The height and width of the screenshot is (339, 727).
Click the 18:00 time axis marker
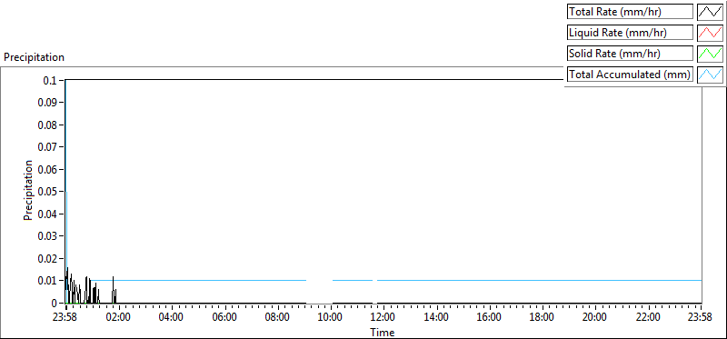[543, 318]
